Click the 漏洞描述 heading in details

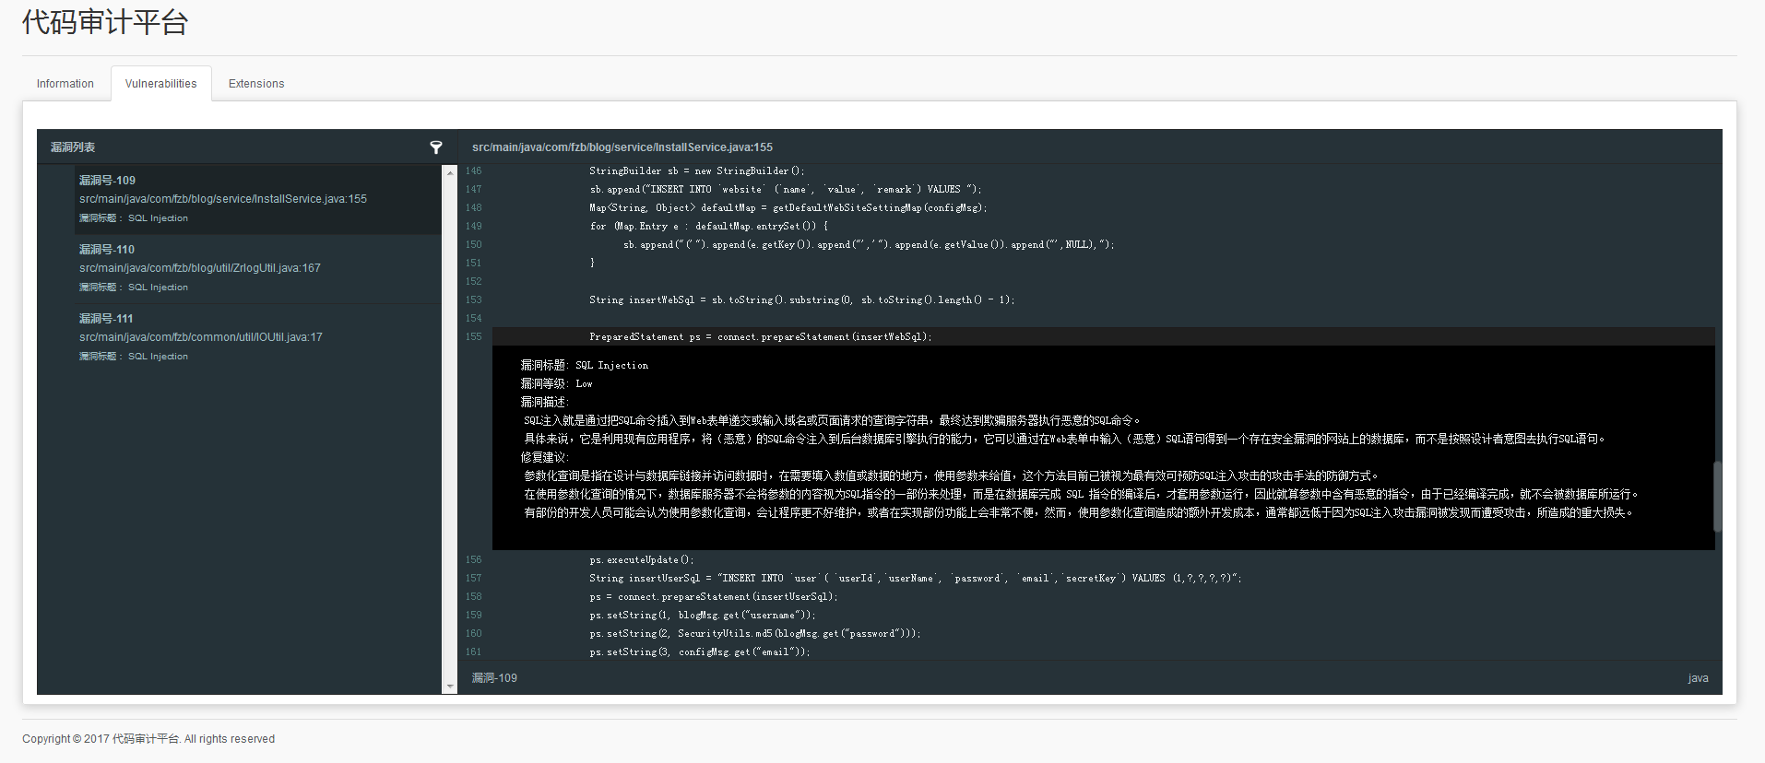(x=545, y=403)
